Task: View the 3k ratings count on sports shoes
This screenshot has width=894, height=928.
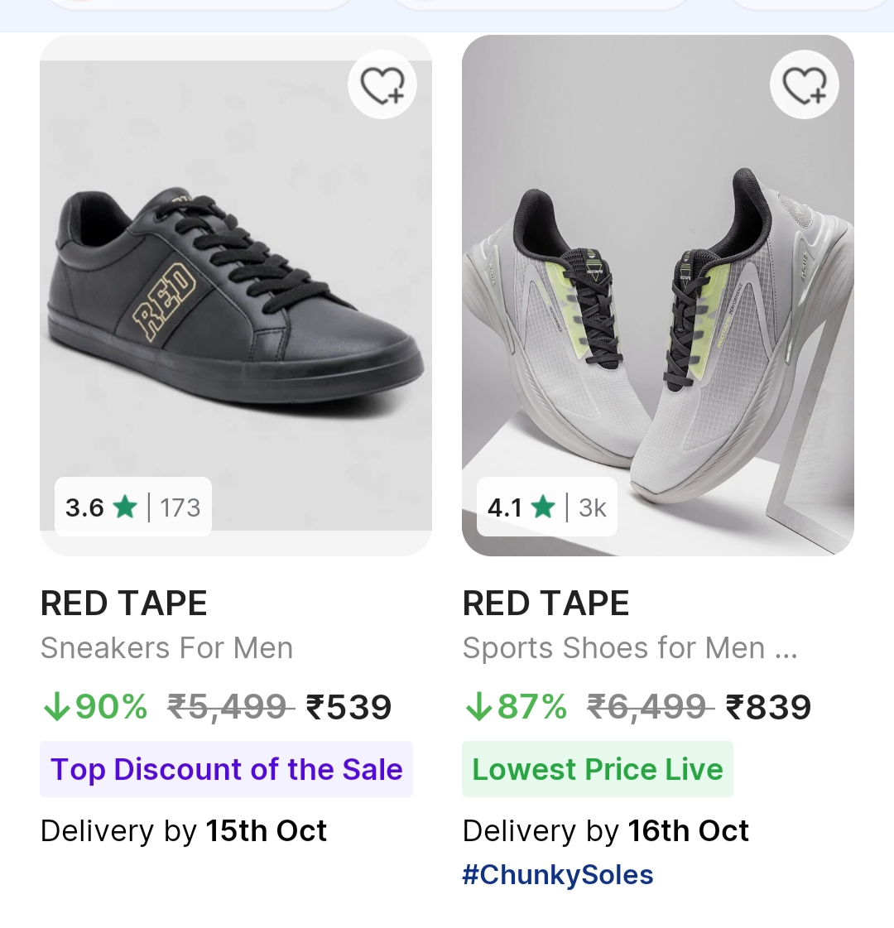Action: (x=593, y=507)
